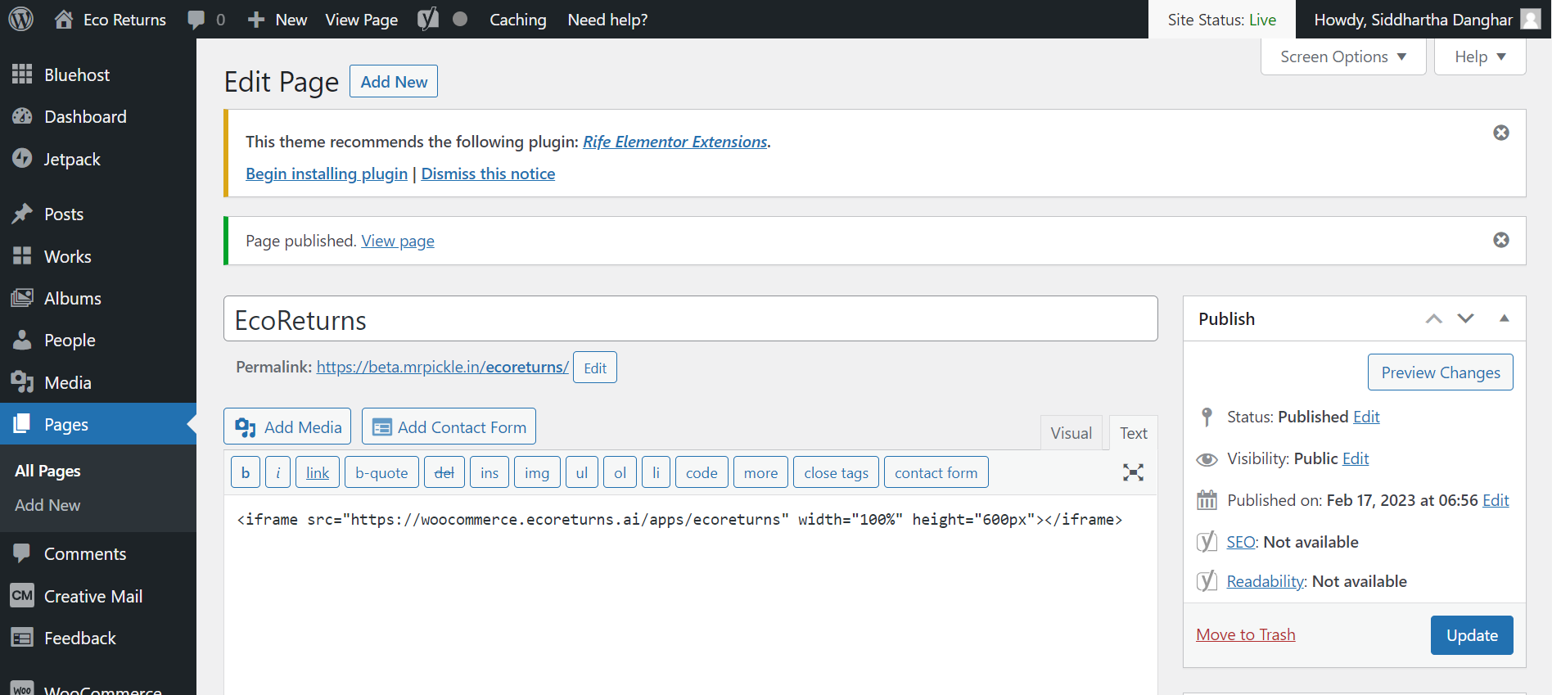Click Add Media button
Viewport: 1552px width, 695px height.
tap(287, 426)
